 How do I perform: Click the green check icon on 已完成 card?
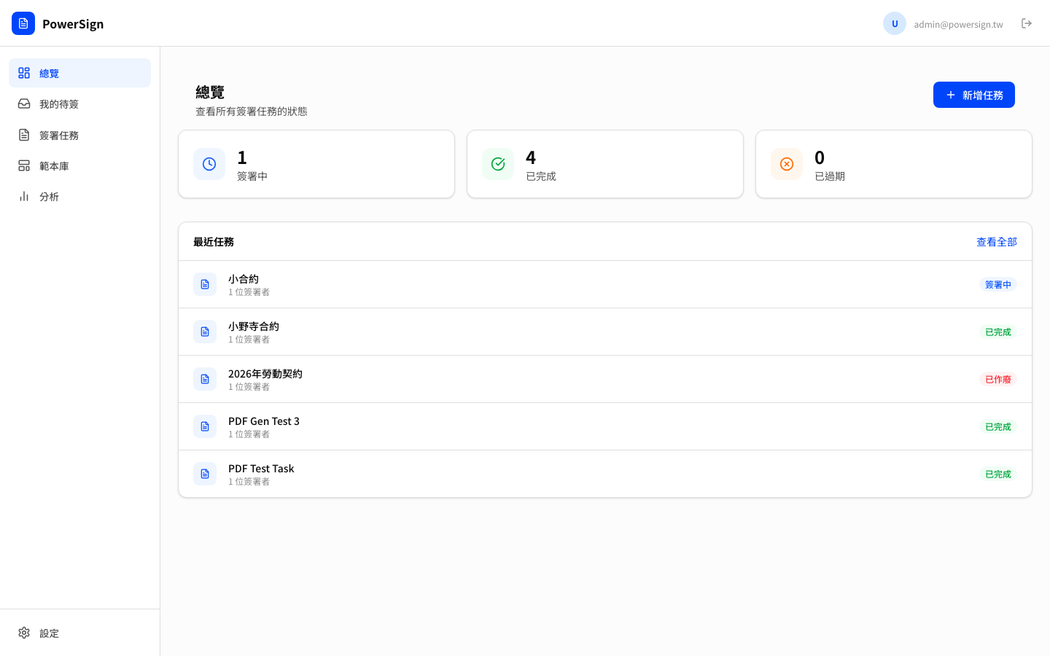tap(498, 164)
